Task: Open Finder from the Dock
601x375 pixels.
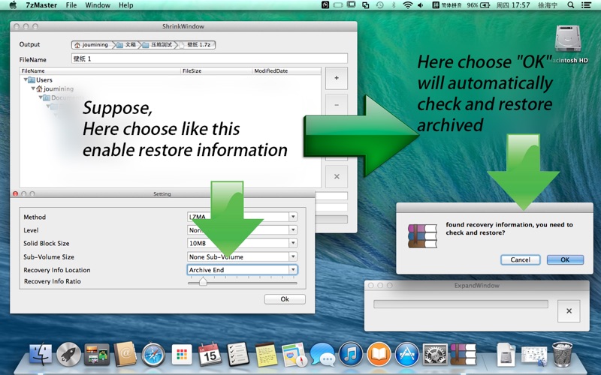Action: [x=41, y=354]
